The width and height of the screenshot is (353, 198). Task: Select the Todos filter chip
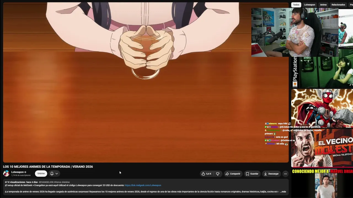(x=296, y=5)
